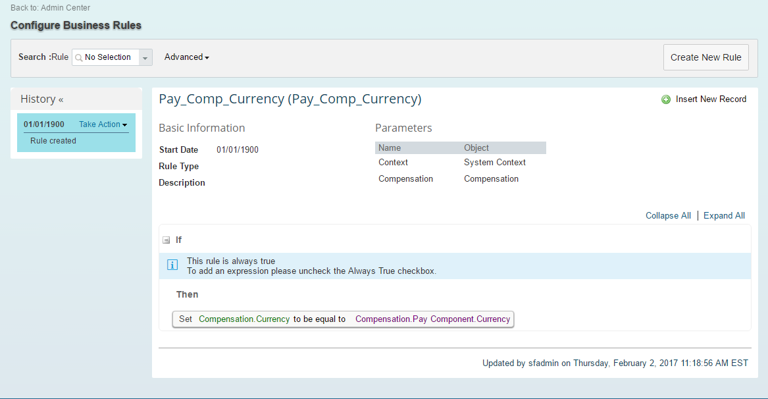Screen dimensions: 768x399
Task: Click Collapse All link
Action: point(668,216)
